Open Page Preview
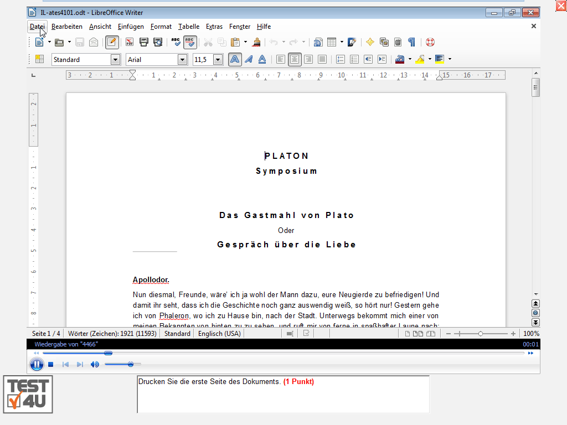 (x=158, y=42)
